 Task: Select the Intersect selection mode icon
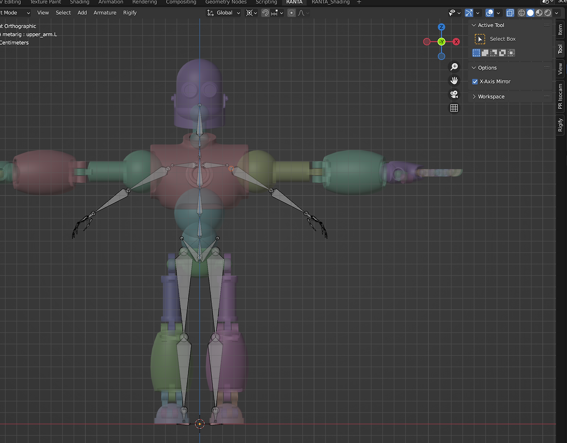point(511,53)
